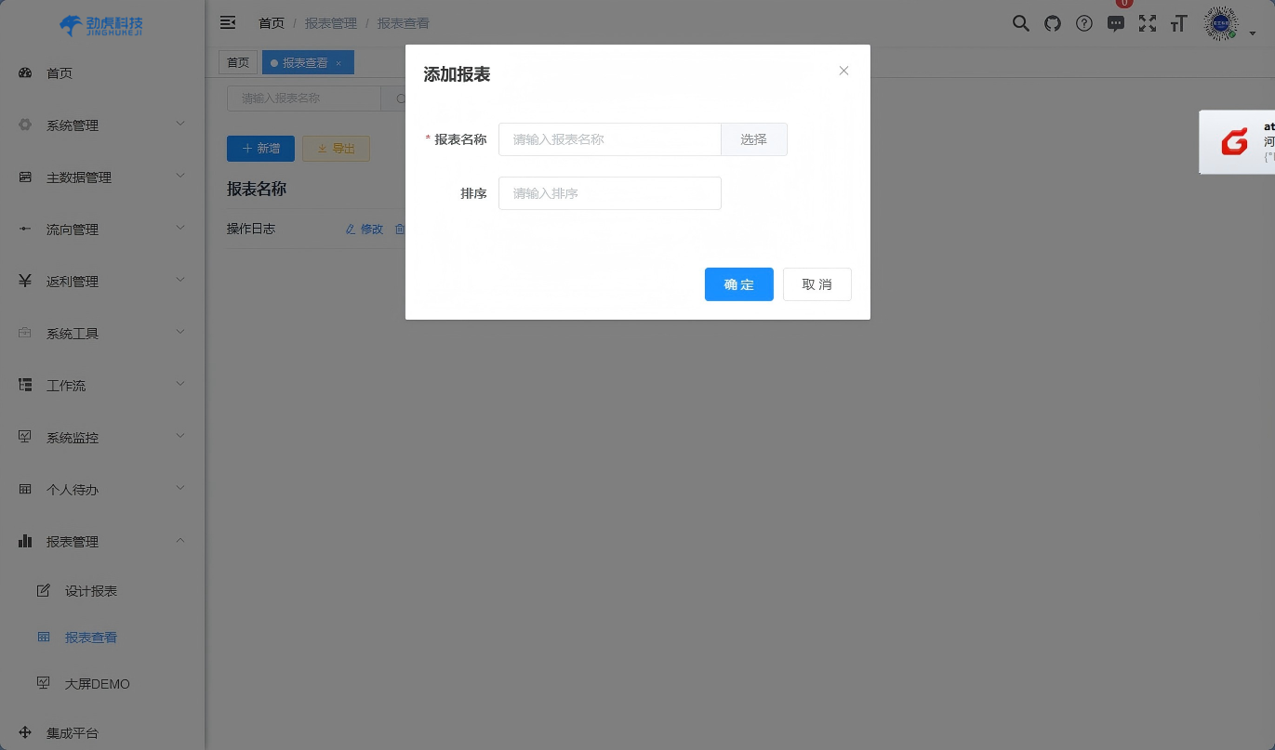Screen dimensions: 1275x750
Task: Open the message notifications bubble icon
Action: [1115, 22]
